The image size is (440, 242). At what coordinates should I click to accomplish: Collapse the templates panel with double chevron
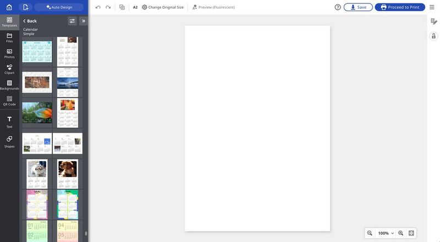[84, 21]
